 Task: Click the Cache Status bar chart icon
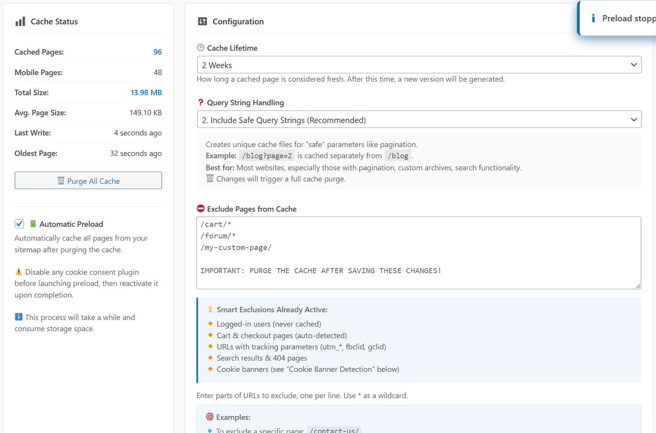point(20,21)
